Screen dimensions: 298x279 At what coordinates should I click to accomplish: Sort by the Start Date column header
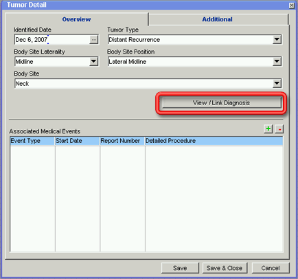click(x=78, y=141)
